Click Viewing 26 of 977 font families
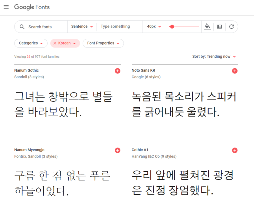Image resolution: width=254 pixels, height=198 pixels. pyautogui.click(x=37, y=57)
